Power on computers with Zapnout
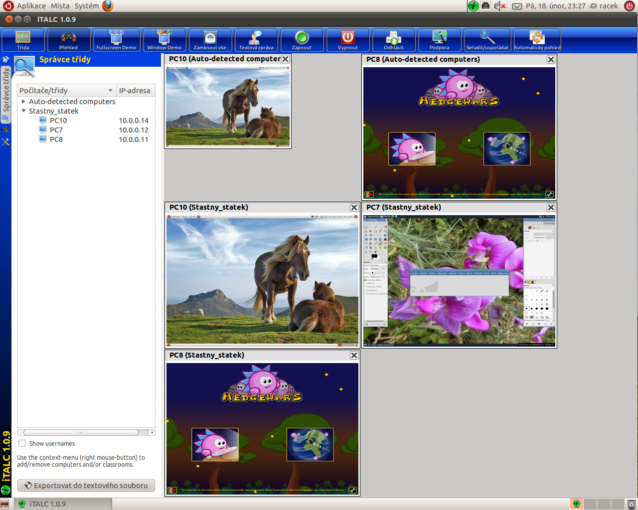 pyautogui.click(x=302, y=40)
